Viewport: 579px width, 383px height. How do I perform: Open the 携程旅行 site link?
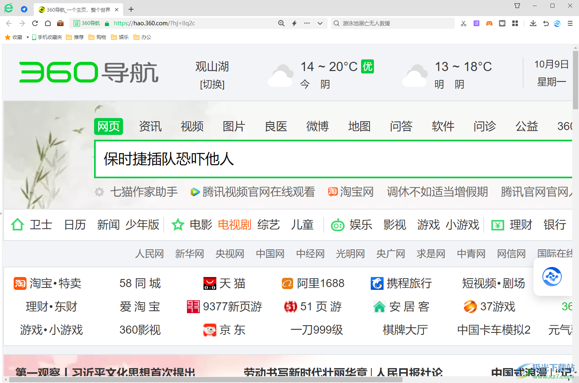point(401,283)
